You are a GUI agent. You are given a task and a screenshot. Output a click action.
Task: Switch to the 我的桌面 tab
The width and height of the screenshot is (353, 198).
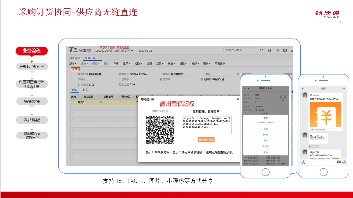[x=75, y=58]
